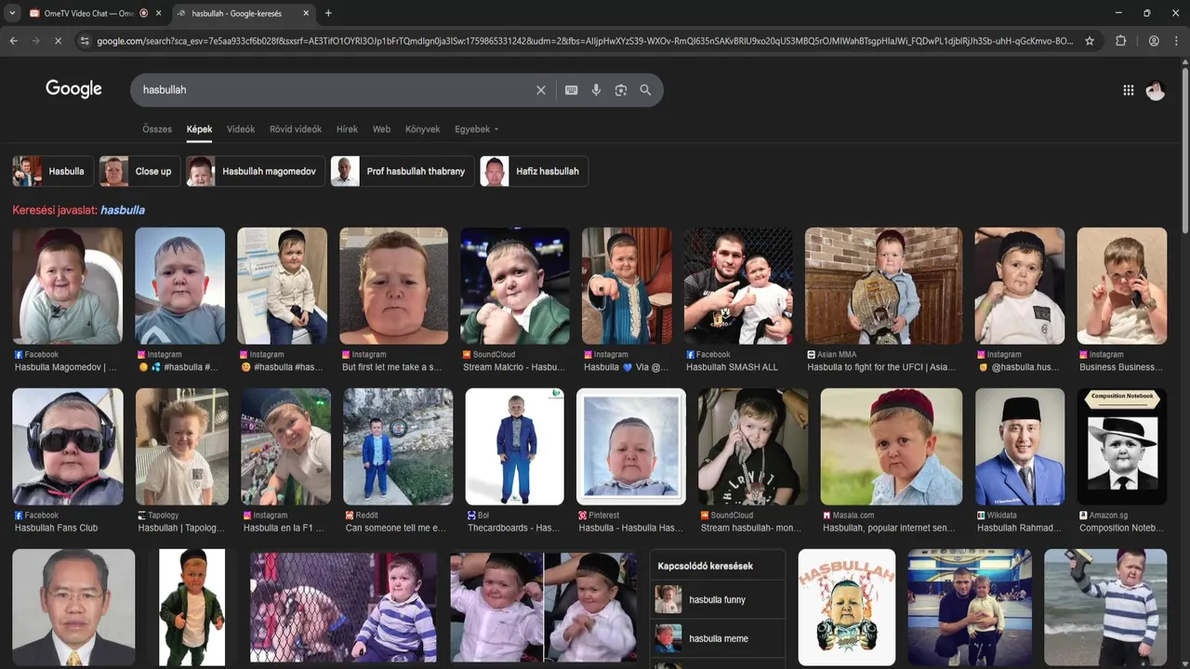Open the Reddit Can someone tell me image

398,447
